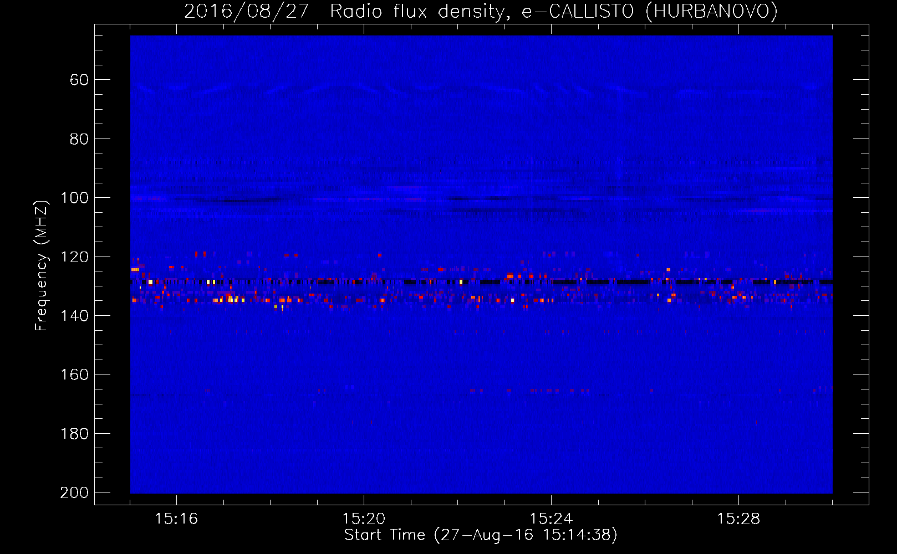Click the 100 frequency axis label

[x=74, y=198]
